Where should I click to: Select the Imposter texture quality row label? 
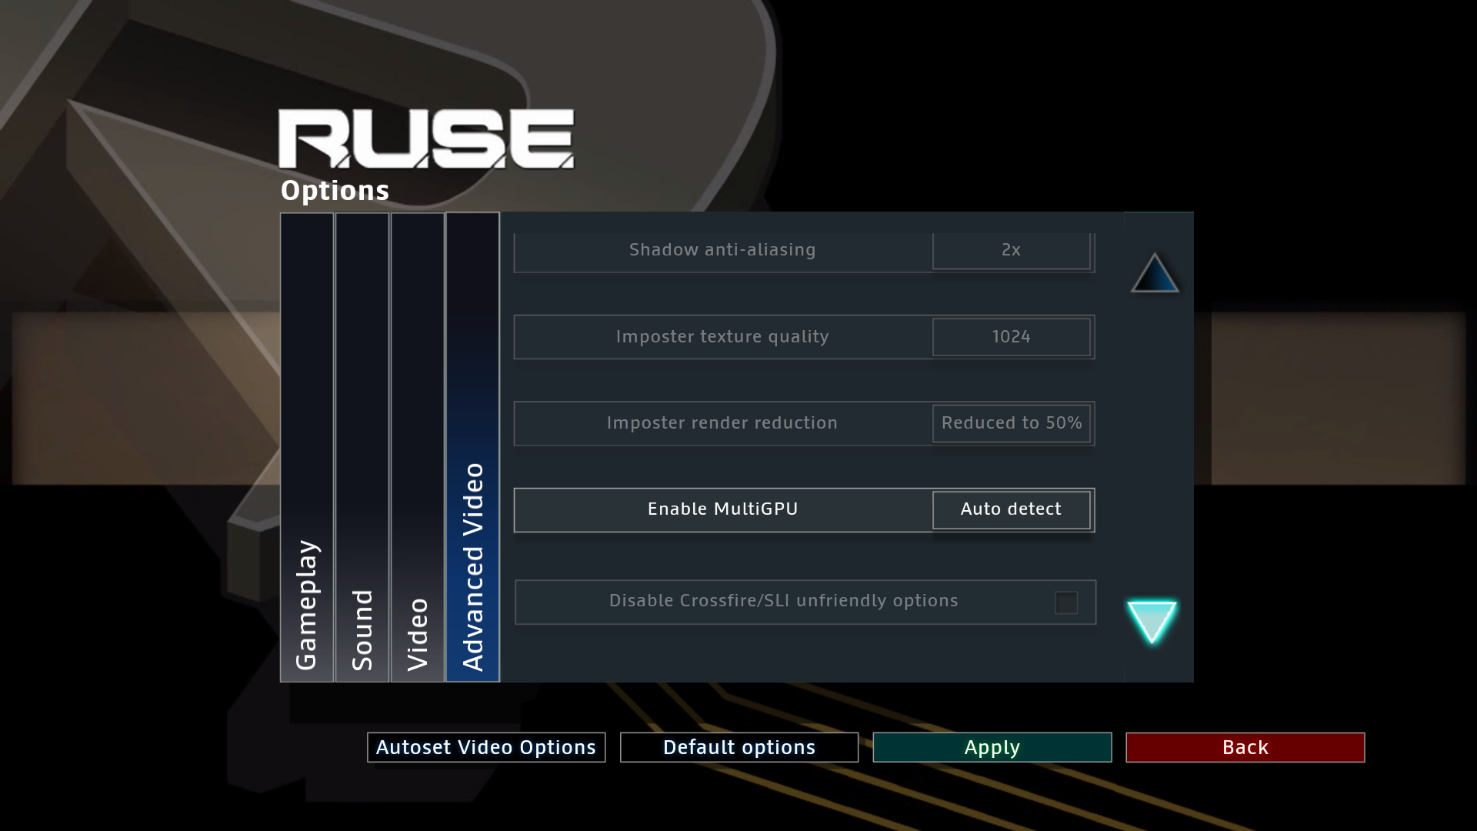pyautogui.click(x=722, y=337)
